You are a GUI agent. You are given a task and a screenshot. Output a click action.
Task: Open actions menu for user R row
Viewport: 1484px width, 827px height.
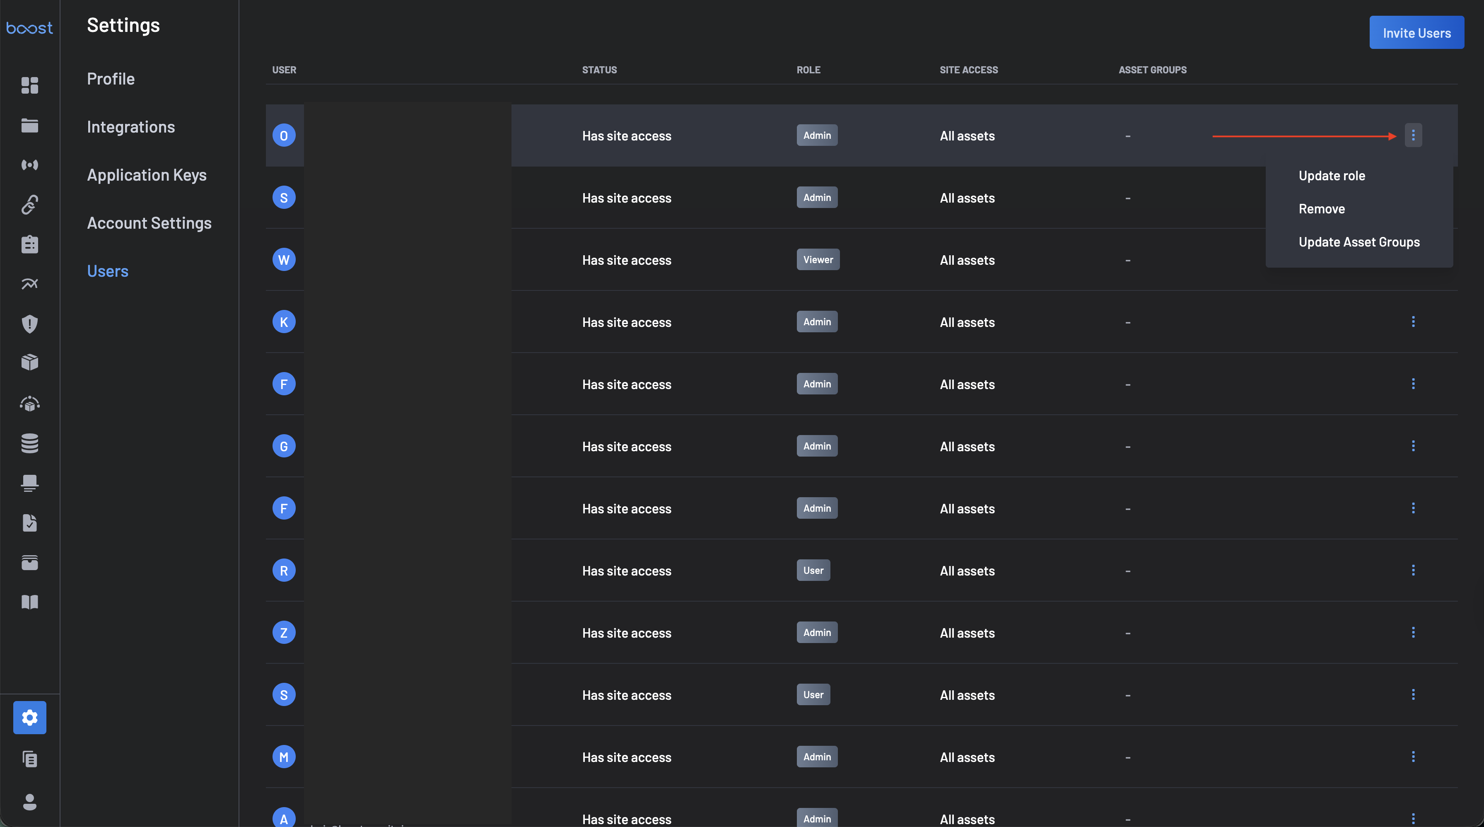tap(1413, 570)
